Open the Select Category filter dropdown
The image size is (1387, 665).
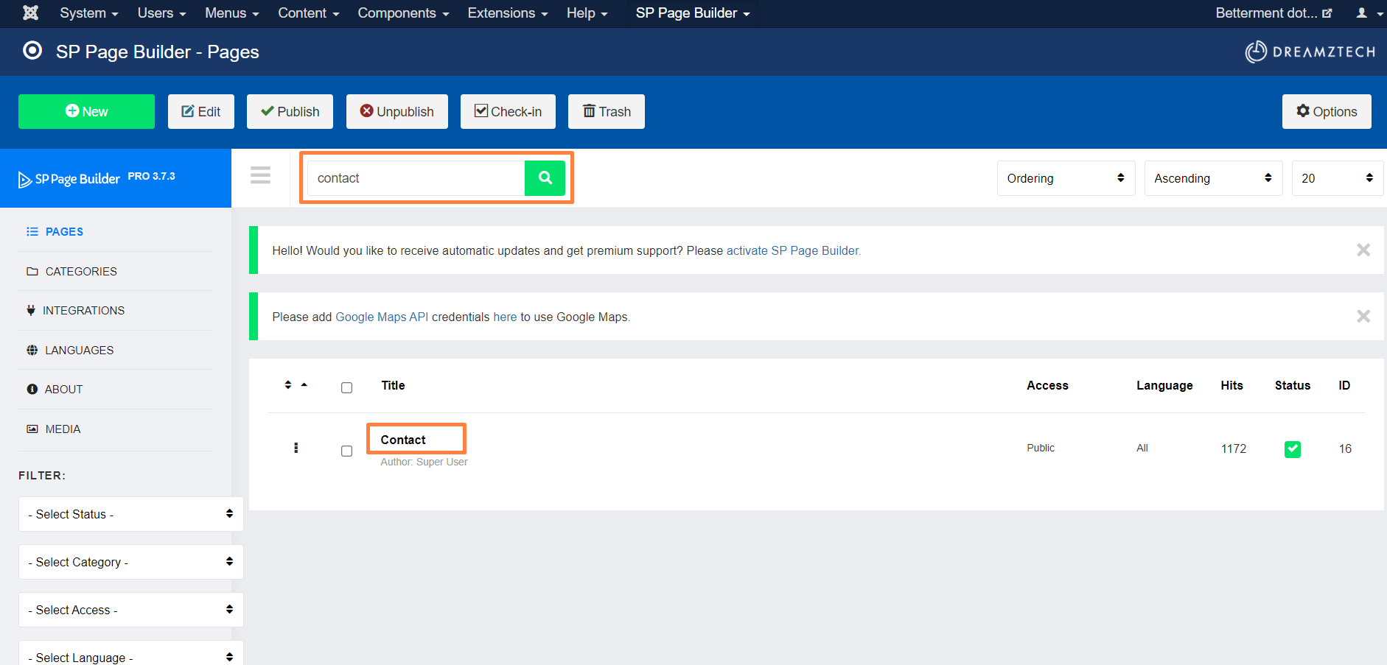point(130,562)
